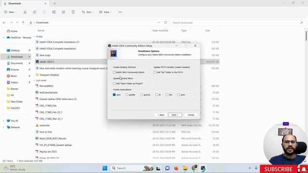Viewport: 308px width, 173px height.
Task: Expand the OneDrive - Personal tree node
Action: point(3,37)
